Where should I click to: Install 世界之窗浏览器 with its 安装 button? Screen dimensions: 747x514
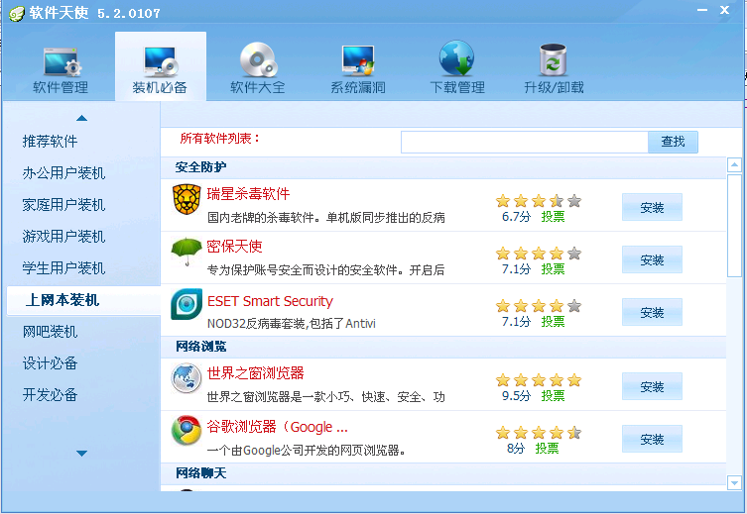(x=652, y=386)
